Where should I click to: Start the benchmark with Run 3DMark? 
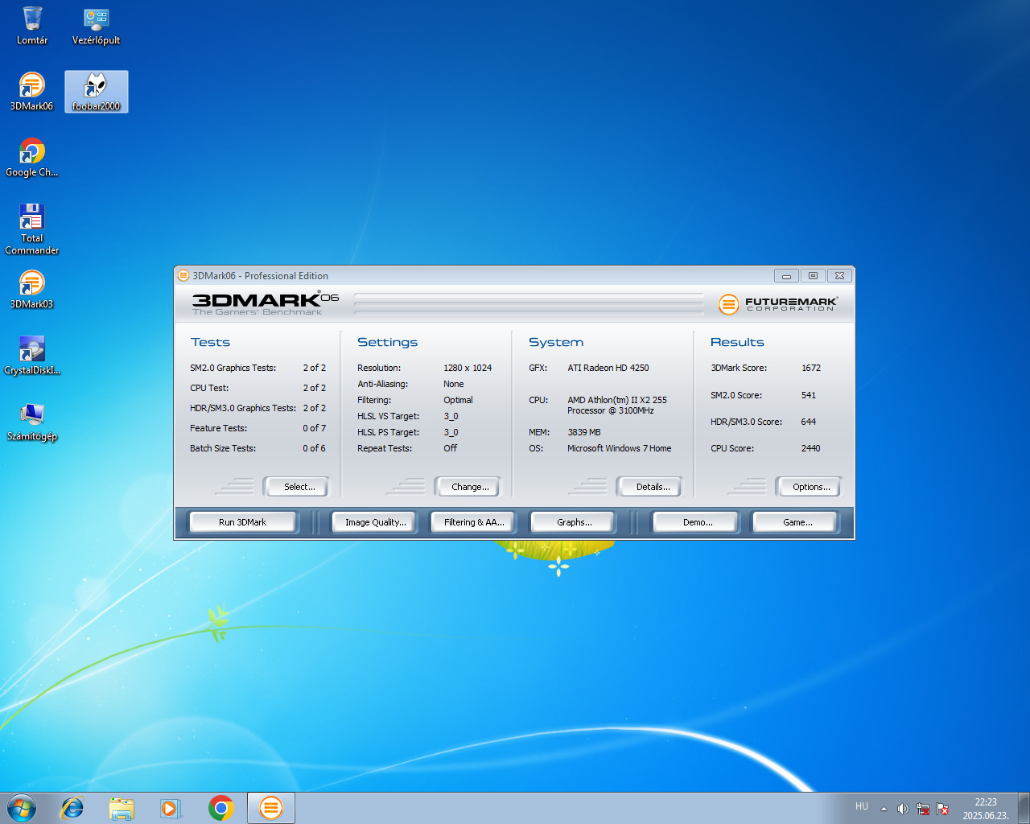(x=242, y=522)
